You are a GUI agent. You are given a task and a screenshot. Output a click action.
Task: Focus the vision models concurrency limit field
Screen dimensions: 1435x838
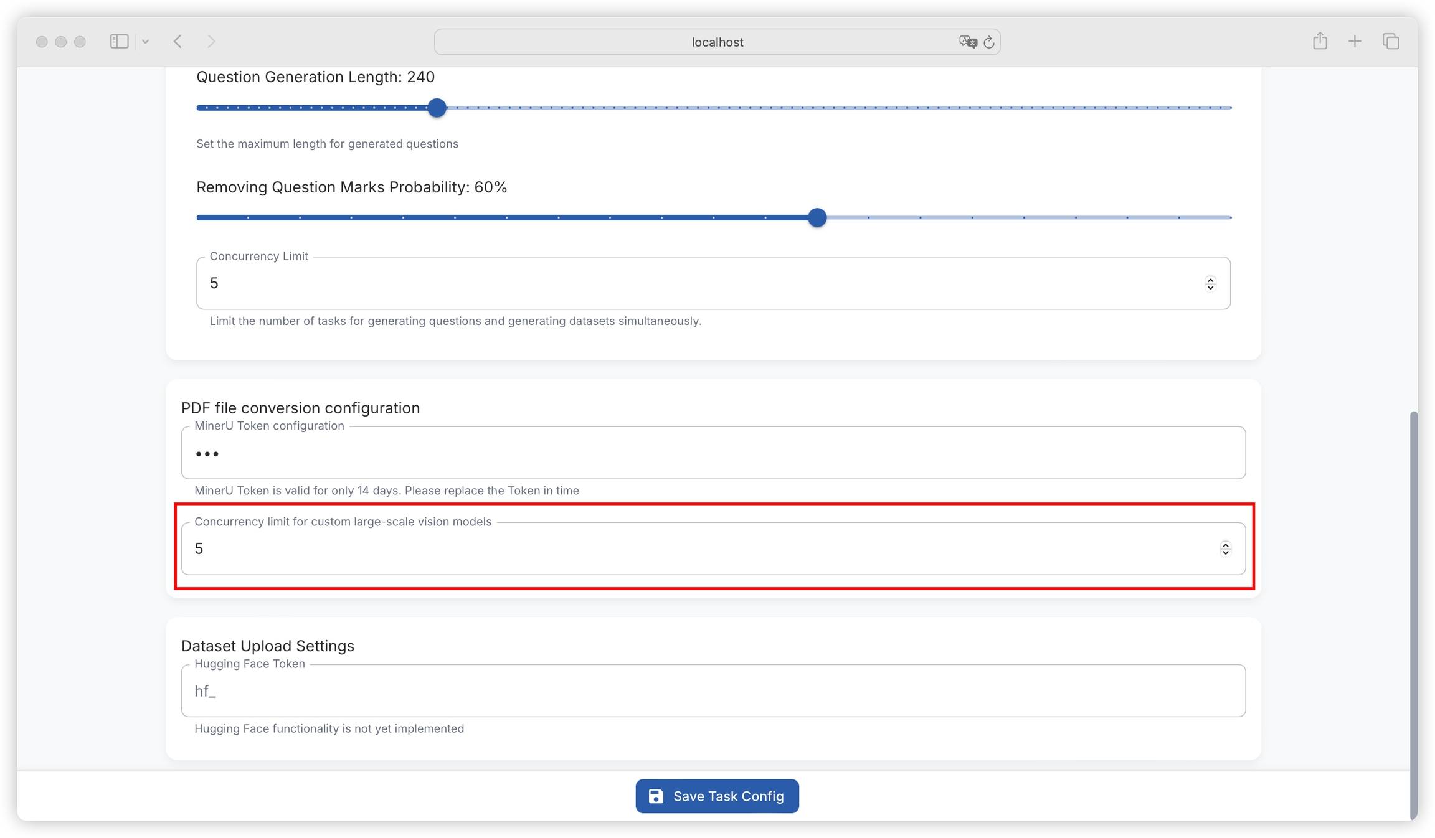point(685,548)
